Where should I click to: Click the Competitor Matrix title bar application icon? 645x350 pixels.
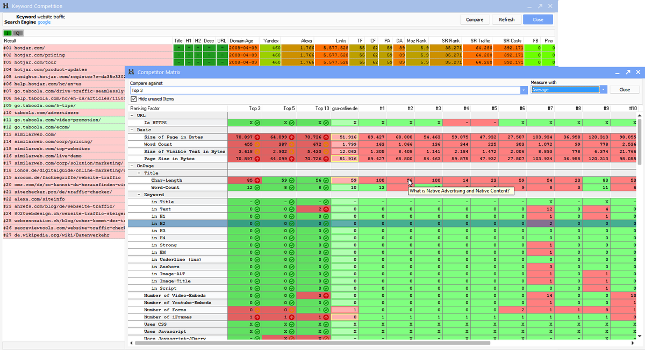pyautogui.click(x=132, y=72)
